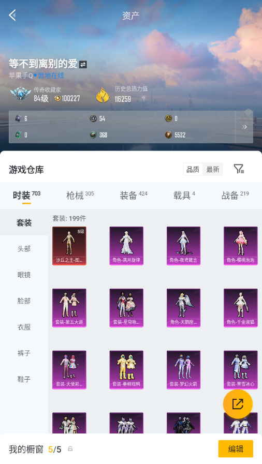This screenshot has width=262, height=464.
Task: Tap the green coin icon showing 368
Action: (93, 135)
